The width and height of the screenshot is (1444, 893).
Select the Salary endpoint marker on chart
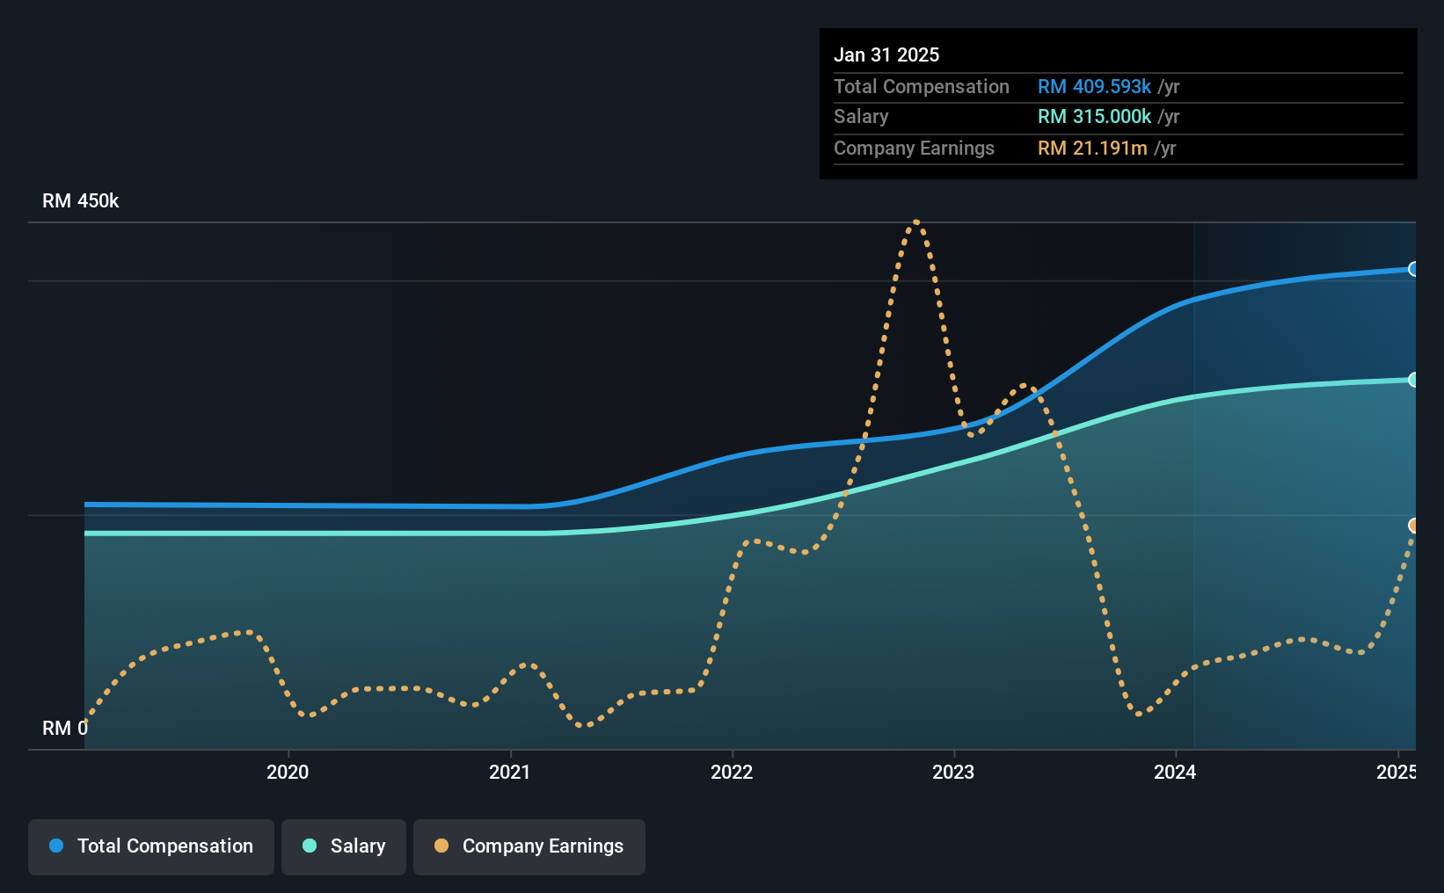(x=1413, y=380)
